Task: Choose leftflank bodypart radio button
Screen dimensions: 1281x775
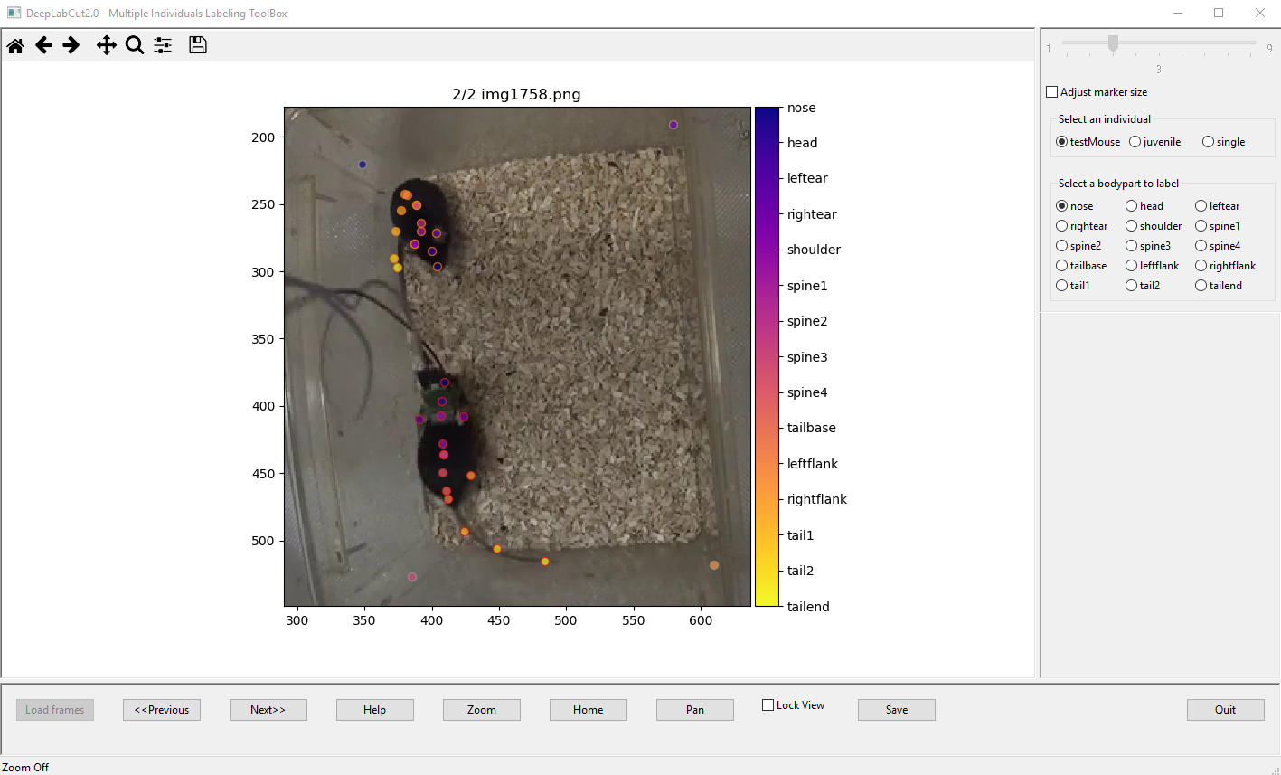Action: pyautogui.click(x=1131, y=266)
